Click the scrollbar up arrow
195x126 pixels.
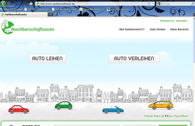coord(194,19)
